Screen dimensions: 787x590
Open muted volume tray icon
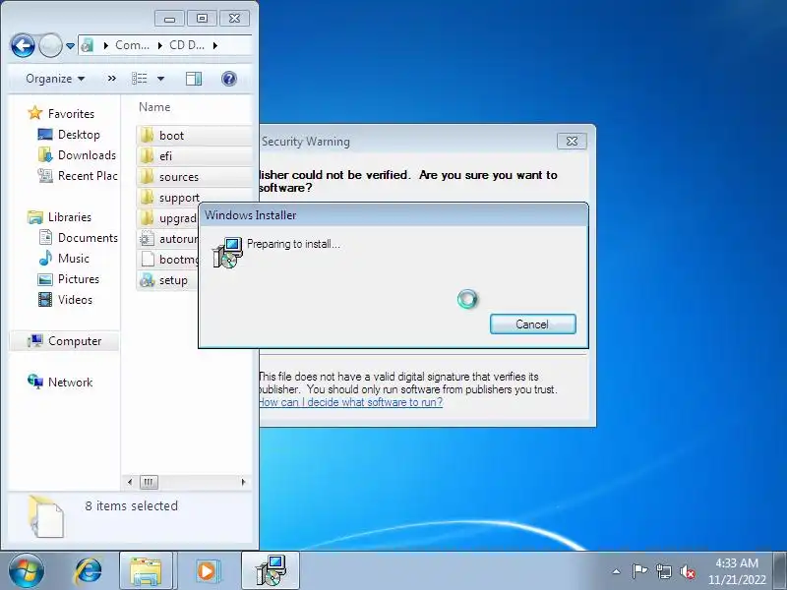click(x=687, y=571)
